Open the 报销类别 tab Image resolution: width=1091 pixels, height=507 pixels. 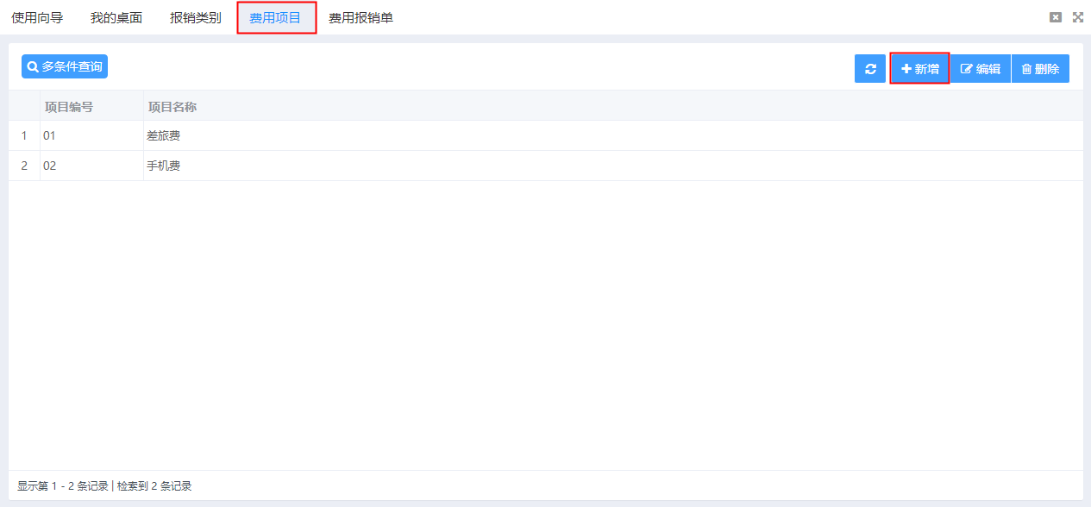[x=196, y=17]
